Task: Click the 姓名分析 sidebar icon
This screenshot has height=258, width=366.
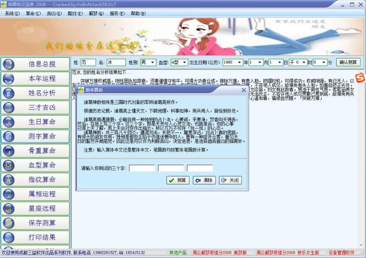Action: click(x=9, y=93)
